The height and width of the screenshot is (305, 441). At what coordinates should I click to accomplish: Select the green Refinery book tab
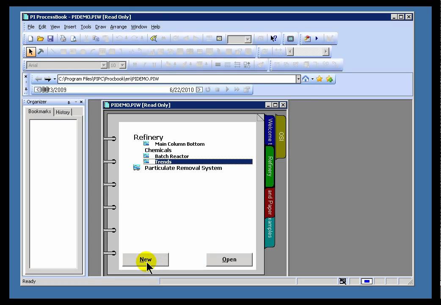(270, 166)
